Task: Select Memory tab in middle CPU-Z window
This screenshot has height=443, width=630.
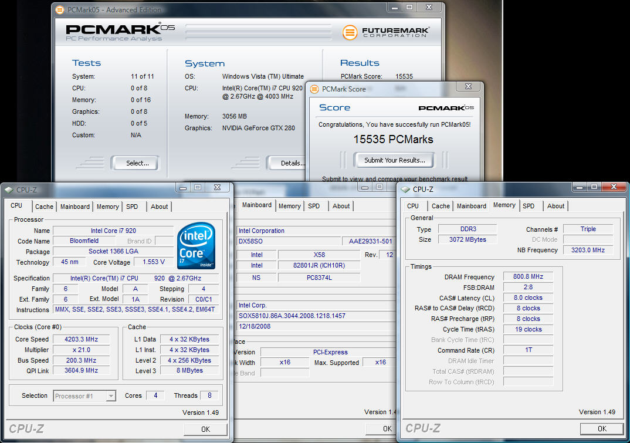Action: pyautogui.click(x=290, y=206)
